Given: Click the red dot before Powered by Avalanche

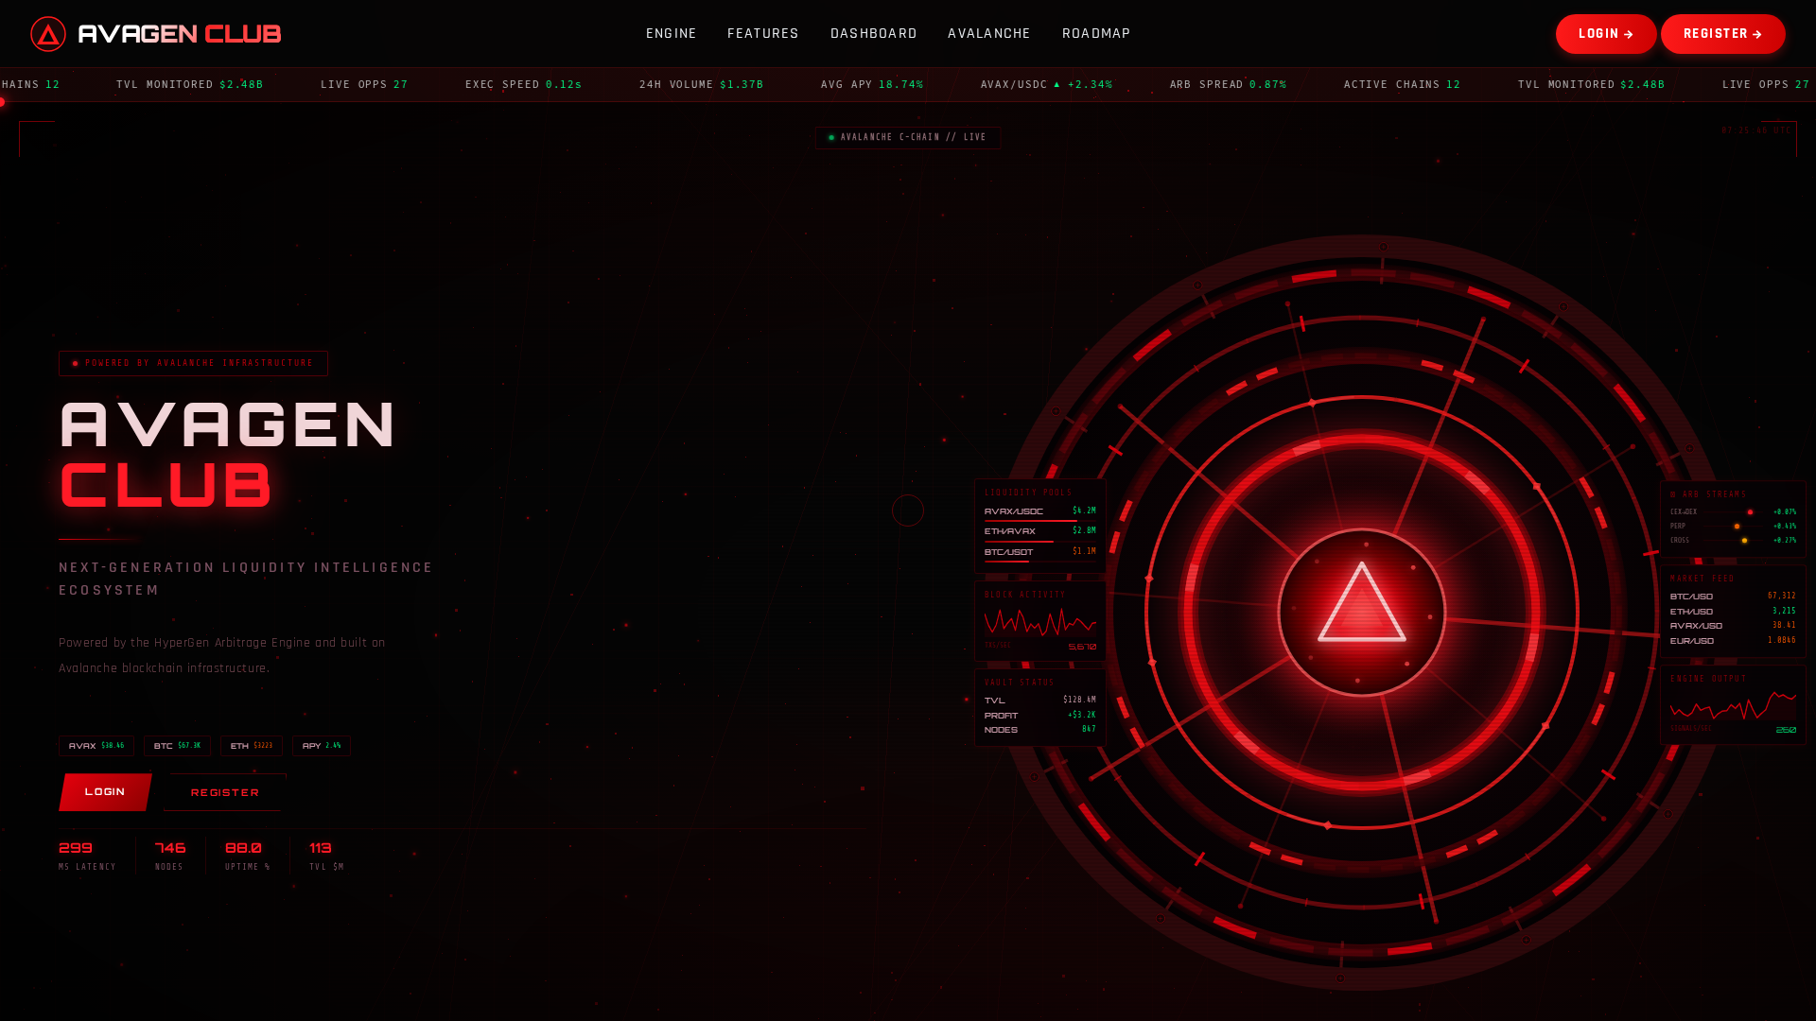Looking at the screenshot, I should click(76, 364).
